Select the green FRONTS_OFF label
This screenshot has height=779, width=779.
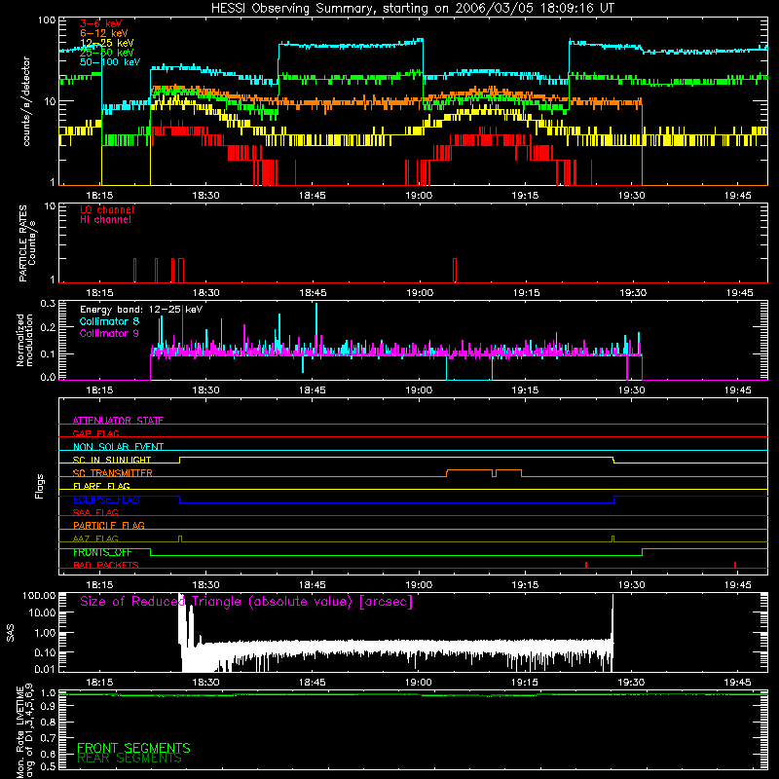(102, 552)
